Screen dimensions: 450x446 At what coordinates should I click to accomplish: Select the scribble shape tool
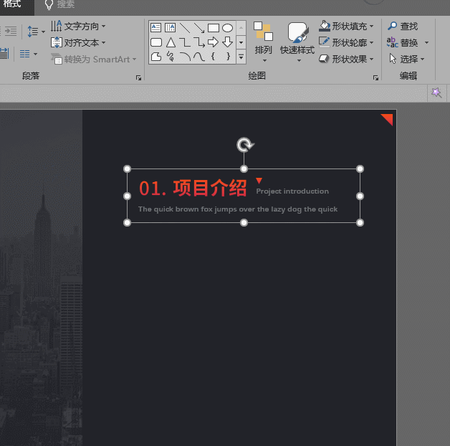pos(171,57)
